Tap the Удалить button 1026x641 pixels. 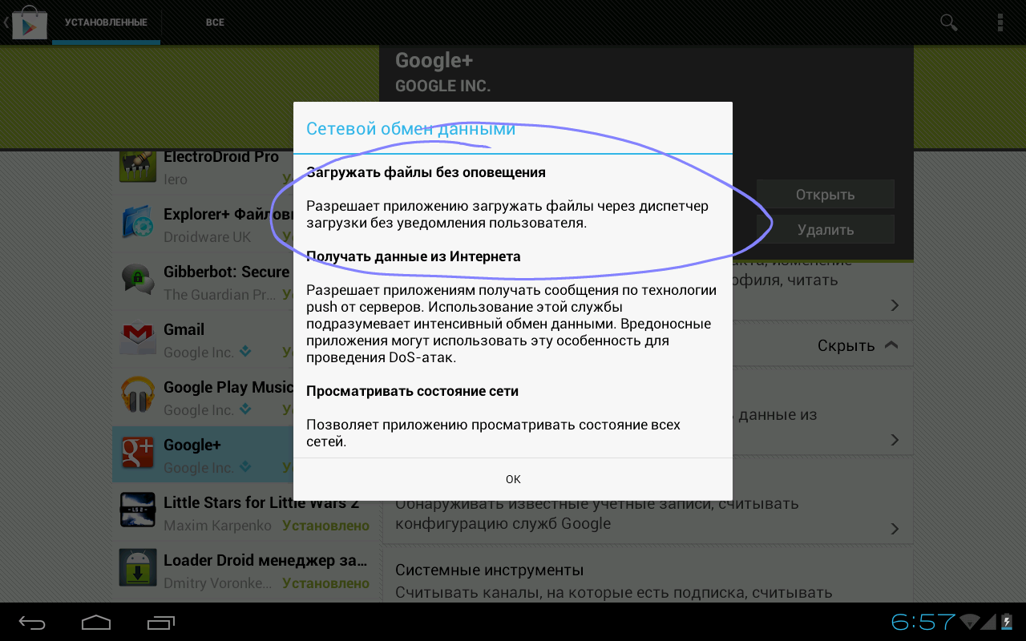[x=825, y=230]
